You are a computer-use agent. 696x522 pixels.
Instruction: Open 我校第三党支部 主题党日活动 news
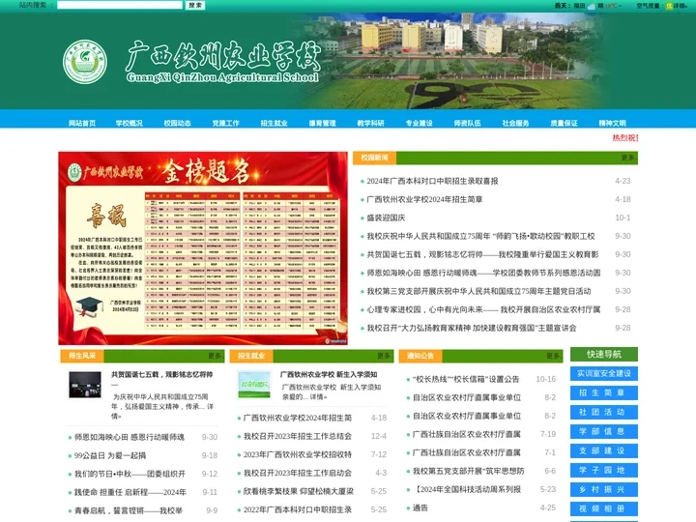pyautogui.click(x=478, y=291)
